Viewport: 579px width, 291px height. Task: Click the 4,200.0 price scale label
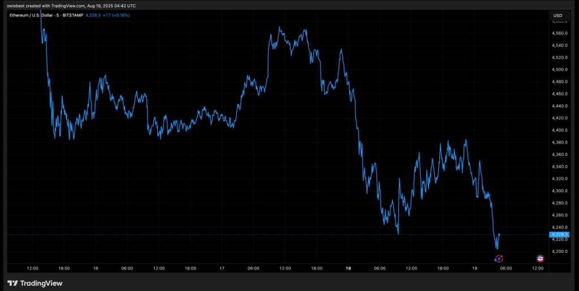coord(559,251)
